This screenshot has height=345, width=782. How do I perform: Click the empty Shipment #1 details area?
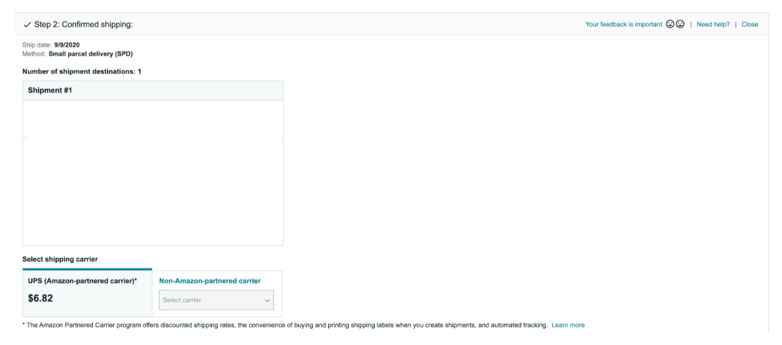click(x=153, y=172)
